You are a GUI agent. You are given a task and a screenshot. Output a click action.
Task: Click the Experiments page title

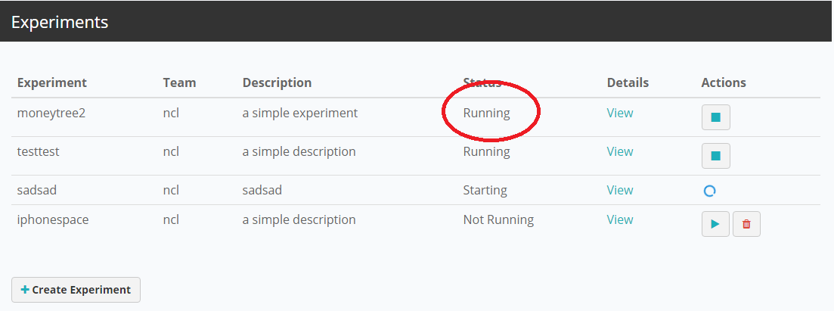click(60, 22)
